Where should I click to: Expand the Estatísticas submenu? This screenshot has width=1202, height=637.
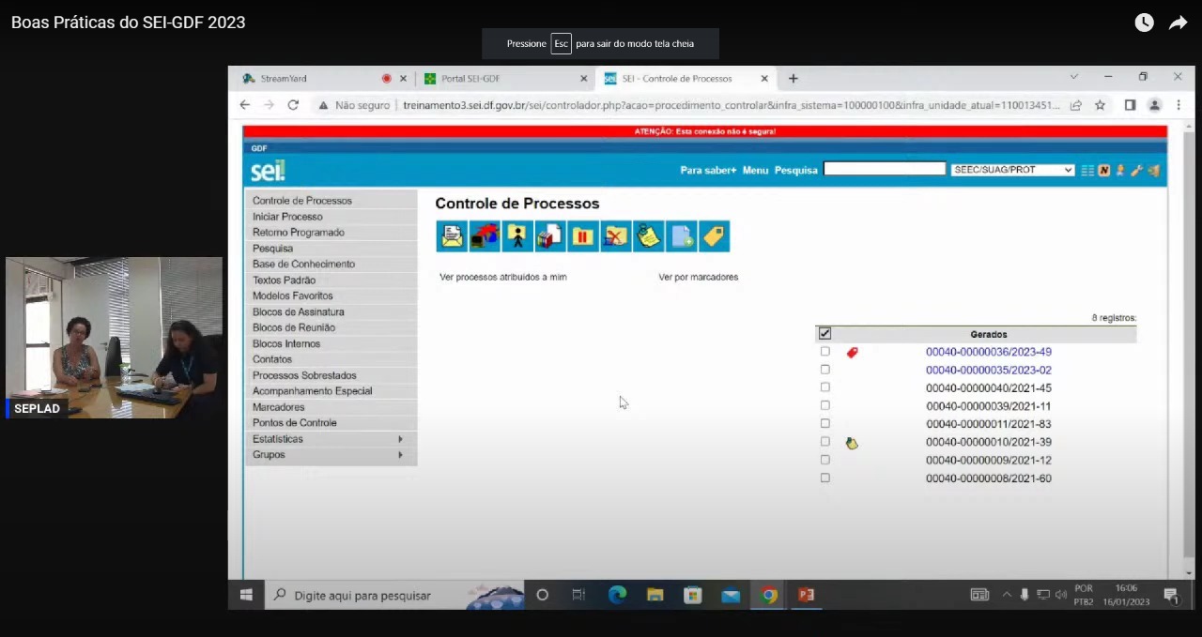(328, 439)
